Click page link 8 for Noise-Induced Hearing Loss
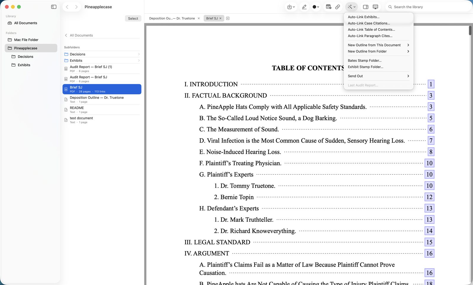Image resolution: width=473 pixels, height=285 pixels. point(431,152)
